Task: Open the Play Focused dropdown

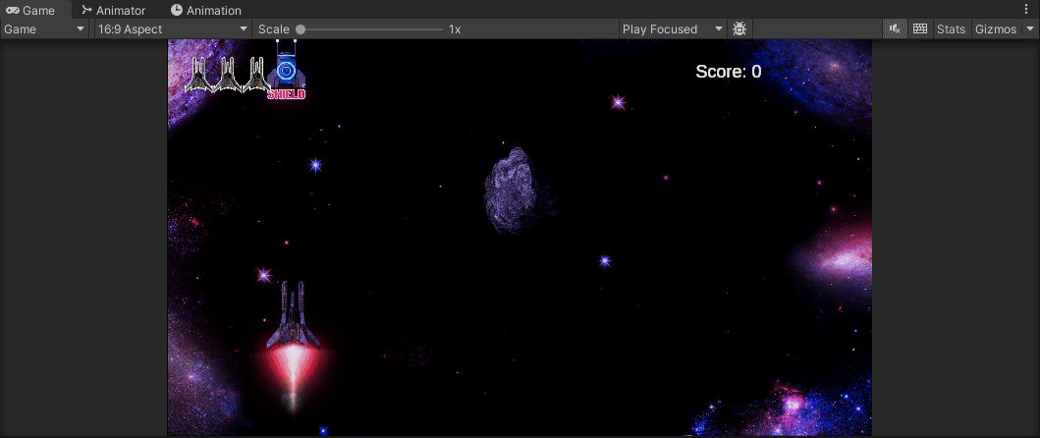Action: point(672,29)
